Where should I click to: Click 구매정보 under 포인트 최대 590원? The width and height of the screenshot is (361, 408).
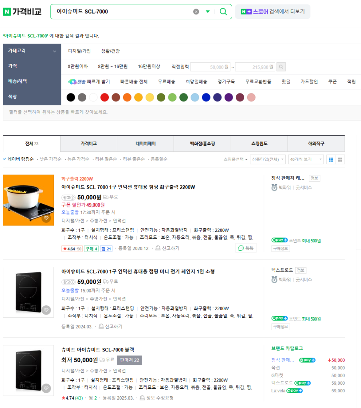click(281, 327)
